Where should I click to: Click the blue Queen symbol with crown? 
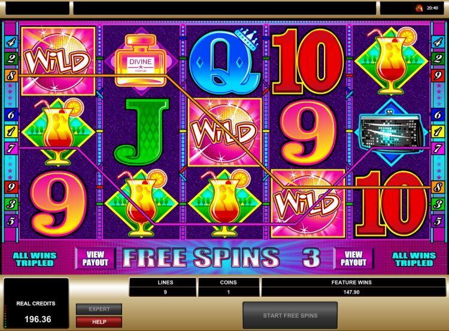(224, 60)
